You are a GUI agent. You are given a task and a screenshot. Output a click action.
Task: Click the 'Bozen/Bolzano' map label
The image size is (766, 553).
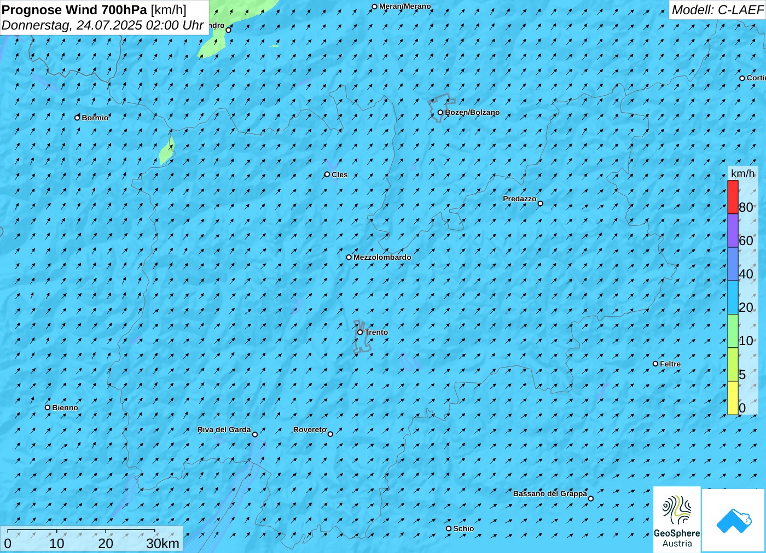tap(472, 112)
